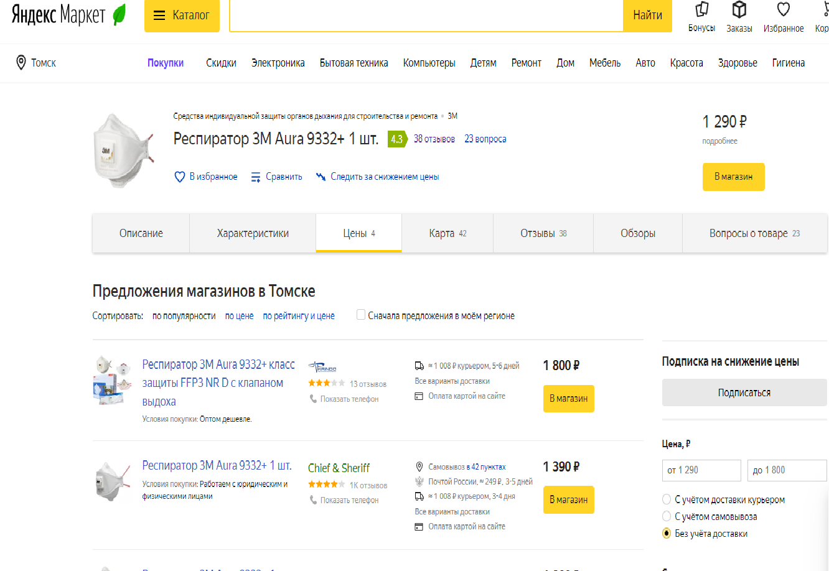829x571 pixels.
Task: Click the minimum price field от 1 290
Action: pyautogui.click(x=701, y=470)
